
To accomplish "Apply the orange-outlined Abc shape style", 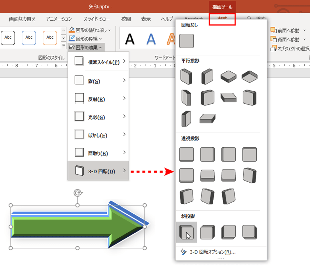I will coord(50,38).
